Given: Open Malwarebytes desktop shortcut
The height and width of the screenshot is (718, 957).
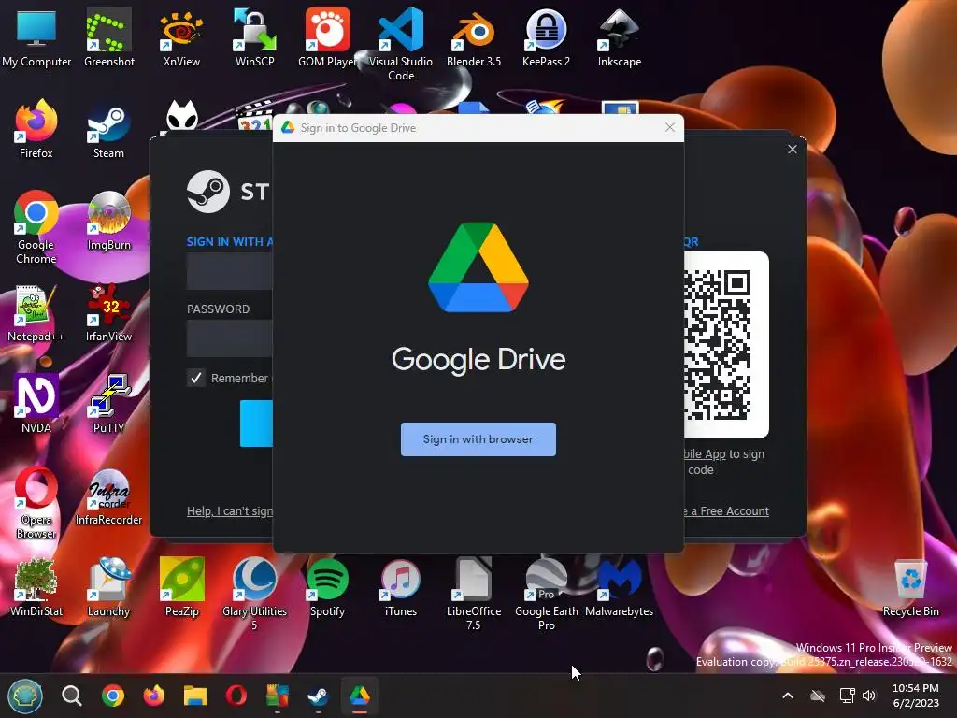Looking at the screenshot, I should [620, 587].
